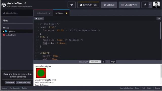Click the CodePen logo icon
Screen dimensions: 162x91
pyautogui.click(x=4, y=5)
